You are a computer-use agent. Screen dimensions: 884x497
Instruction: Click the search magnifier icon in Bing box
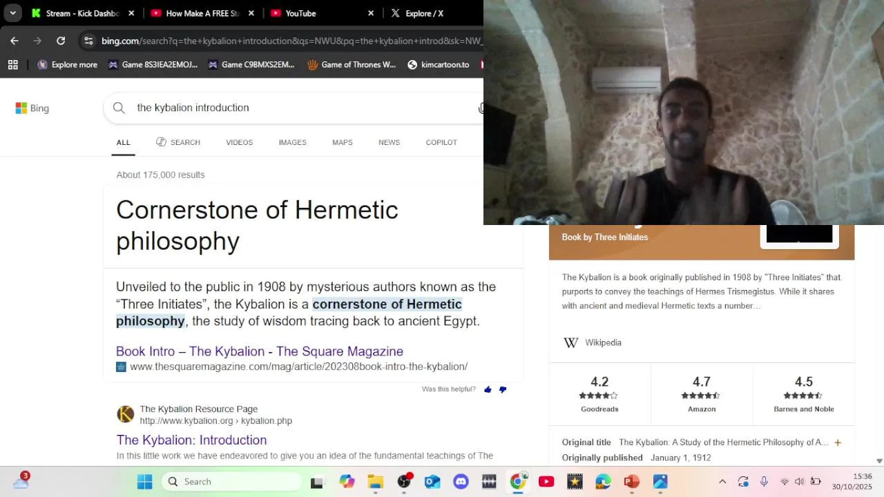tap(119, 108)
